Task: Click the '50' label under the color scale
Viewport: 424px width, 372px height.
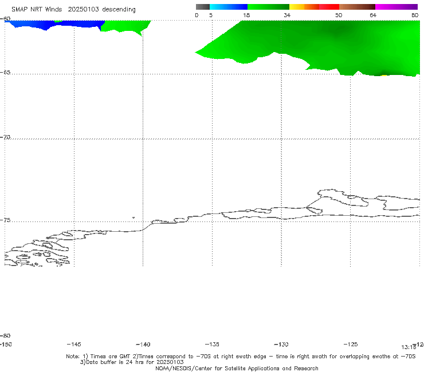Action: point(339,15)
